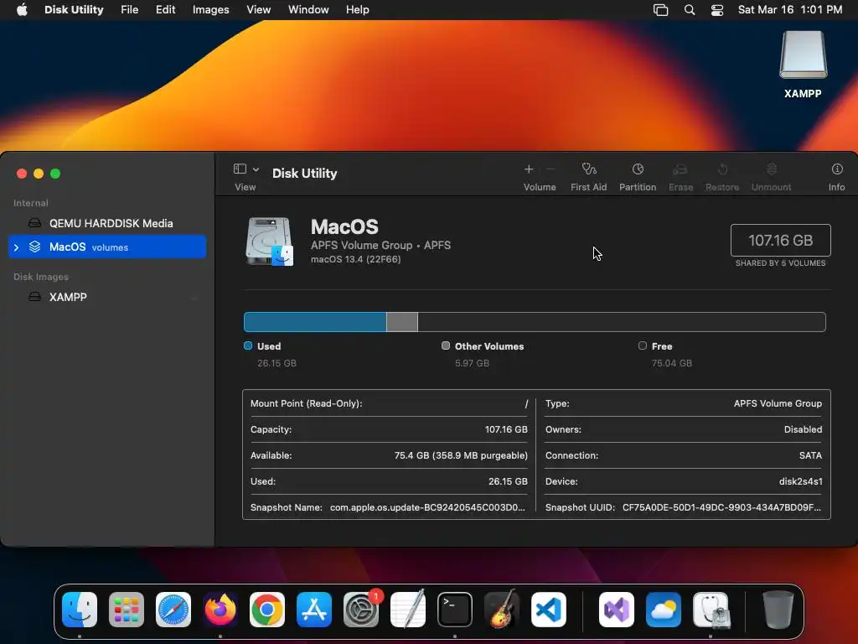Click the Available 75.4 GB value
The image size is (858, 644).
coord(461,455)
